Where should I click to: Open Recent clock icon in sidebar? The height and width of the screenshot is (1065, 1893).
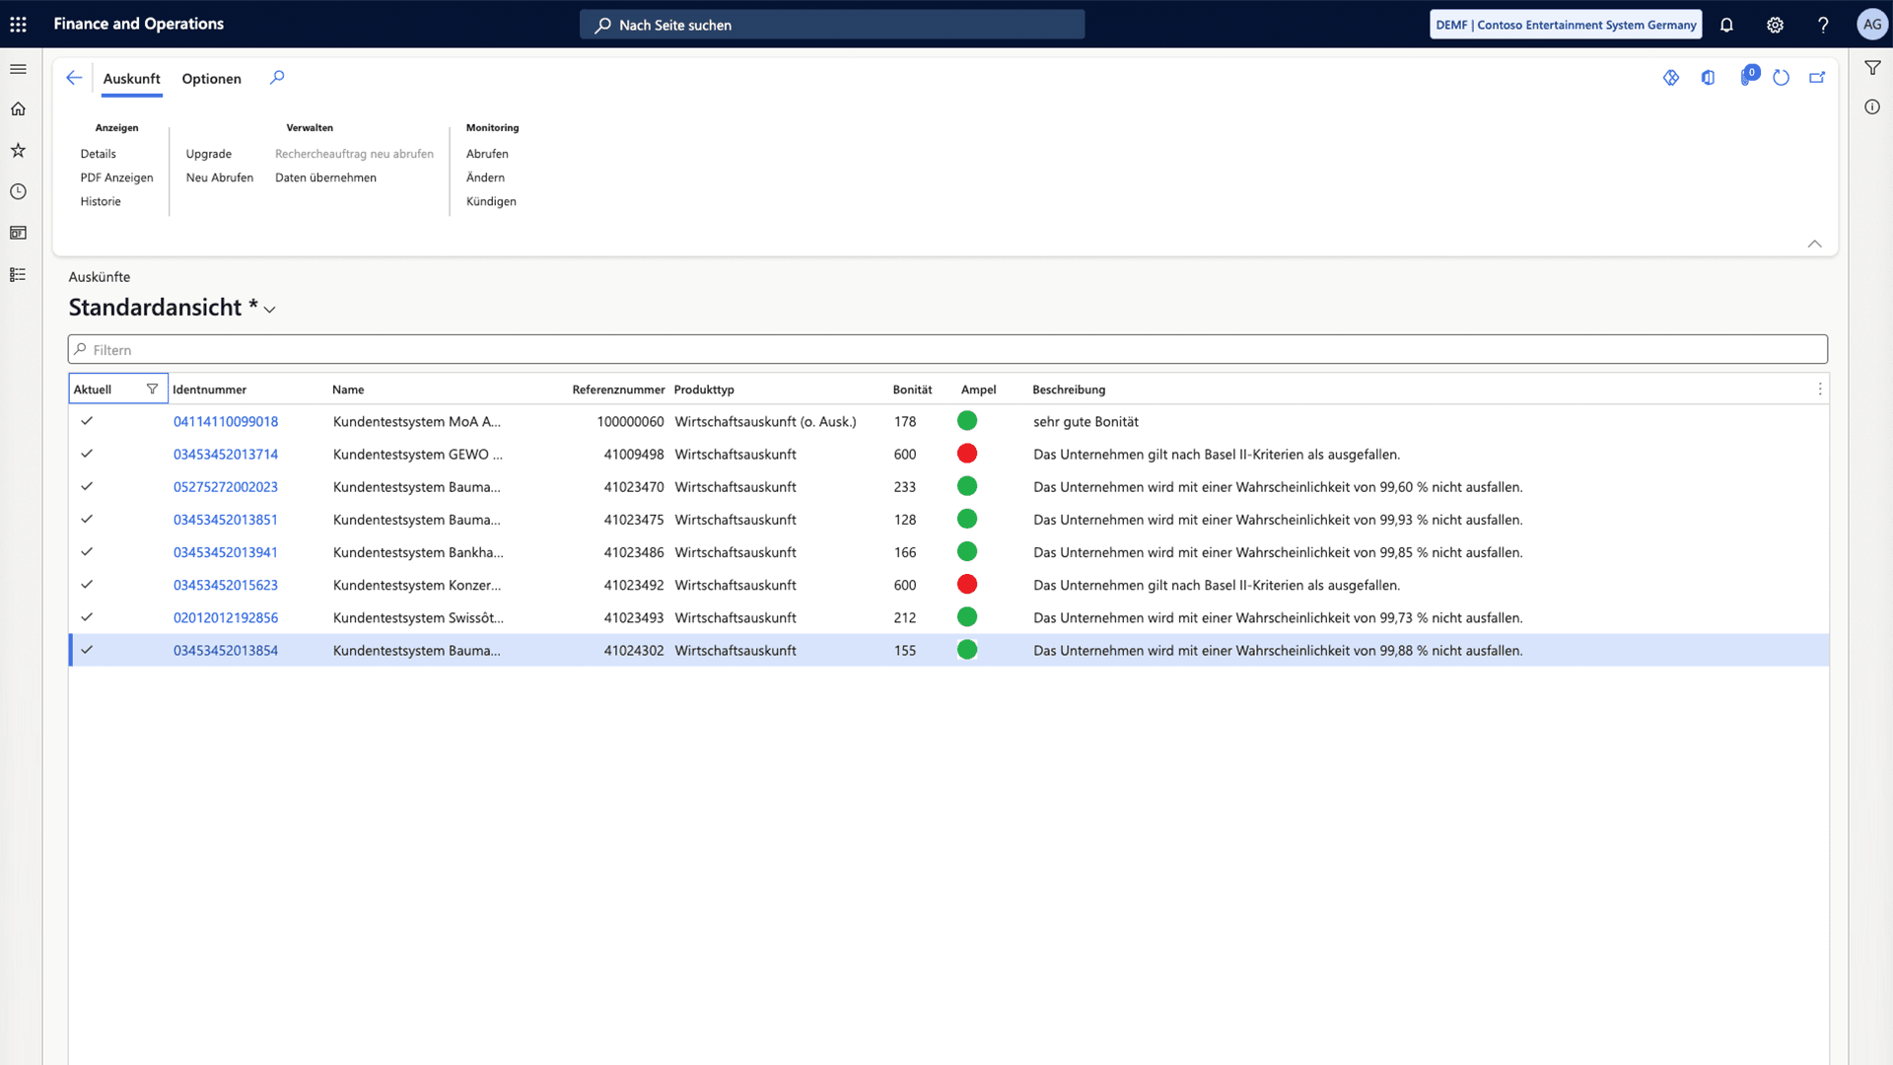(18, 192)
